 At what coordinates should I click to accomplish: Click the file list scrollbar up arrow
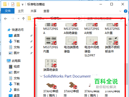[126, 25]
